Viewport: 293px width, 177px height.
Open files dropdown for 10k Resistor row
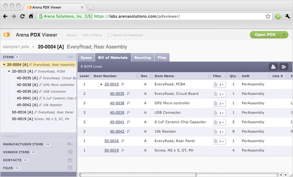tap(219, 131)
